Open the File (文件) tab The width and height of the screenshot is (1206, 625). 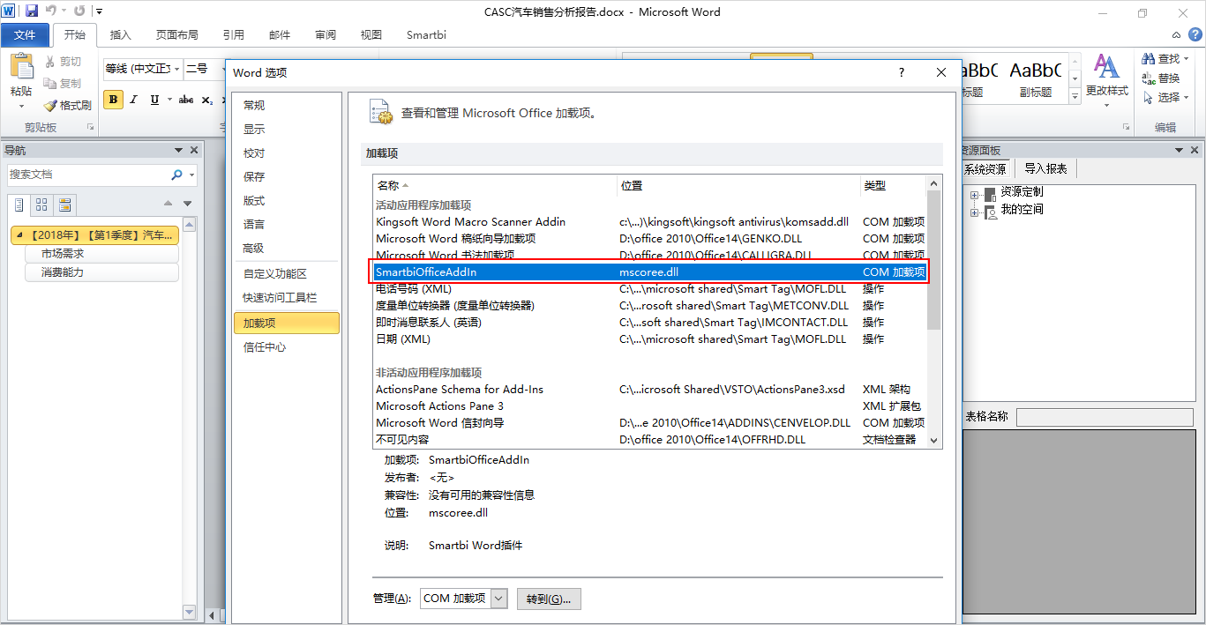click(x=25, y=35)
